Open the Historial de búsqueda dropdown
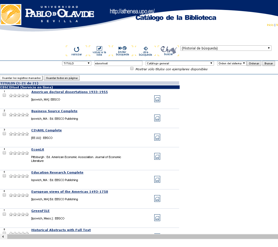The width and height of the screenshot is (278, 247). pos(226,48)
